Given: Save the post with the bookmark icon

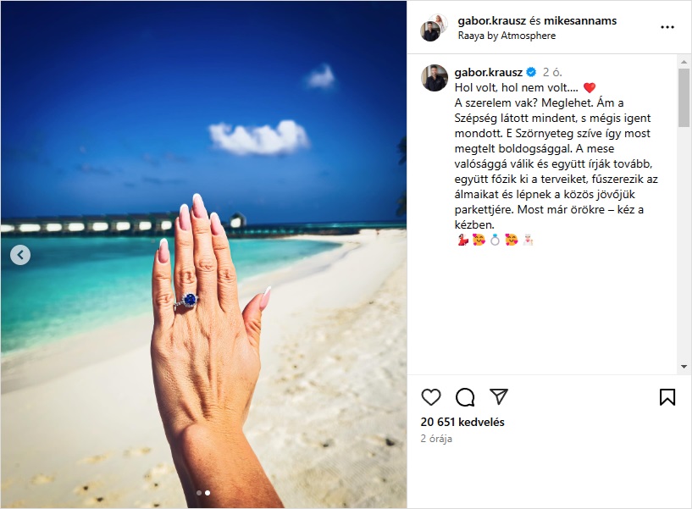Looking at the screenshot, I should pos(667,397).
